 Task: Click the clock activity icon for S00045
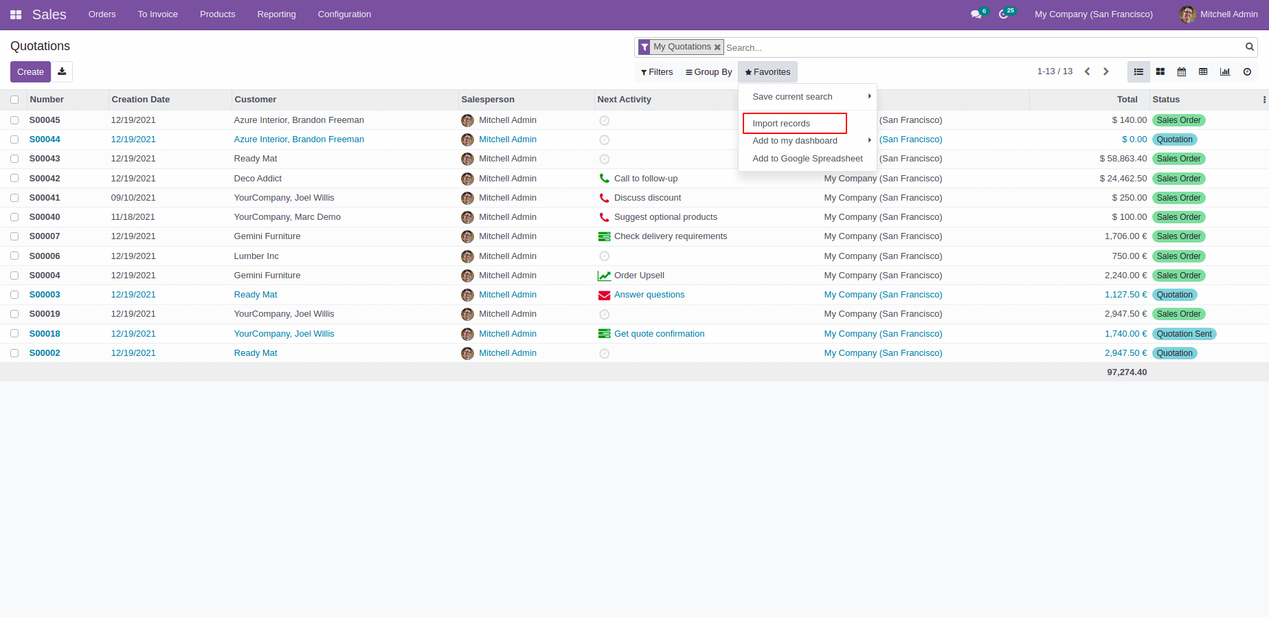pyautogui.click(x=605, y=120)
